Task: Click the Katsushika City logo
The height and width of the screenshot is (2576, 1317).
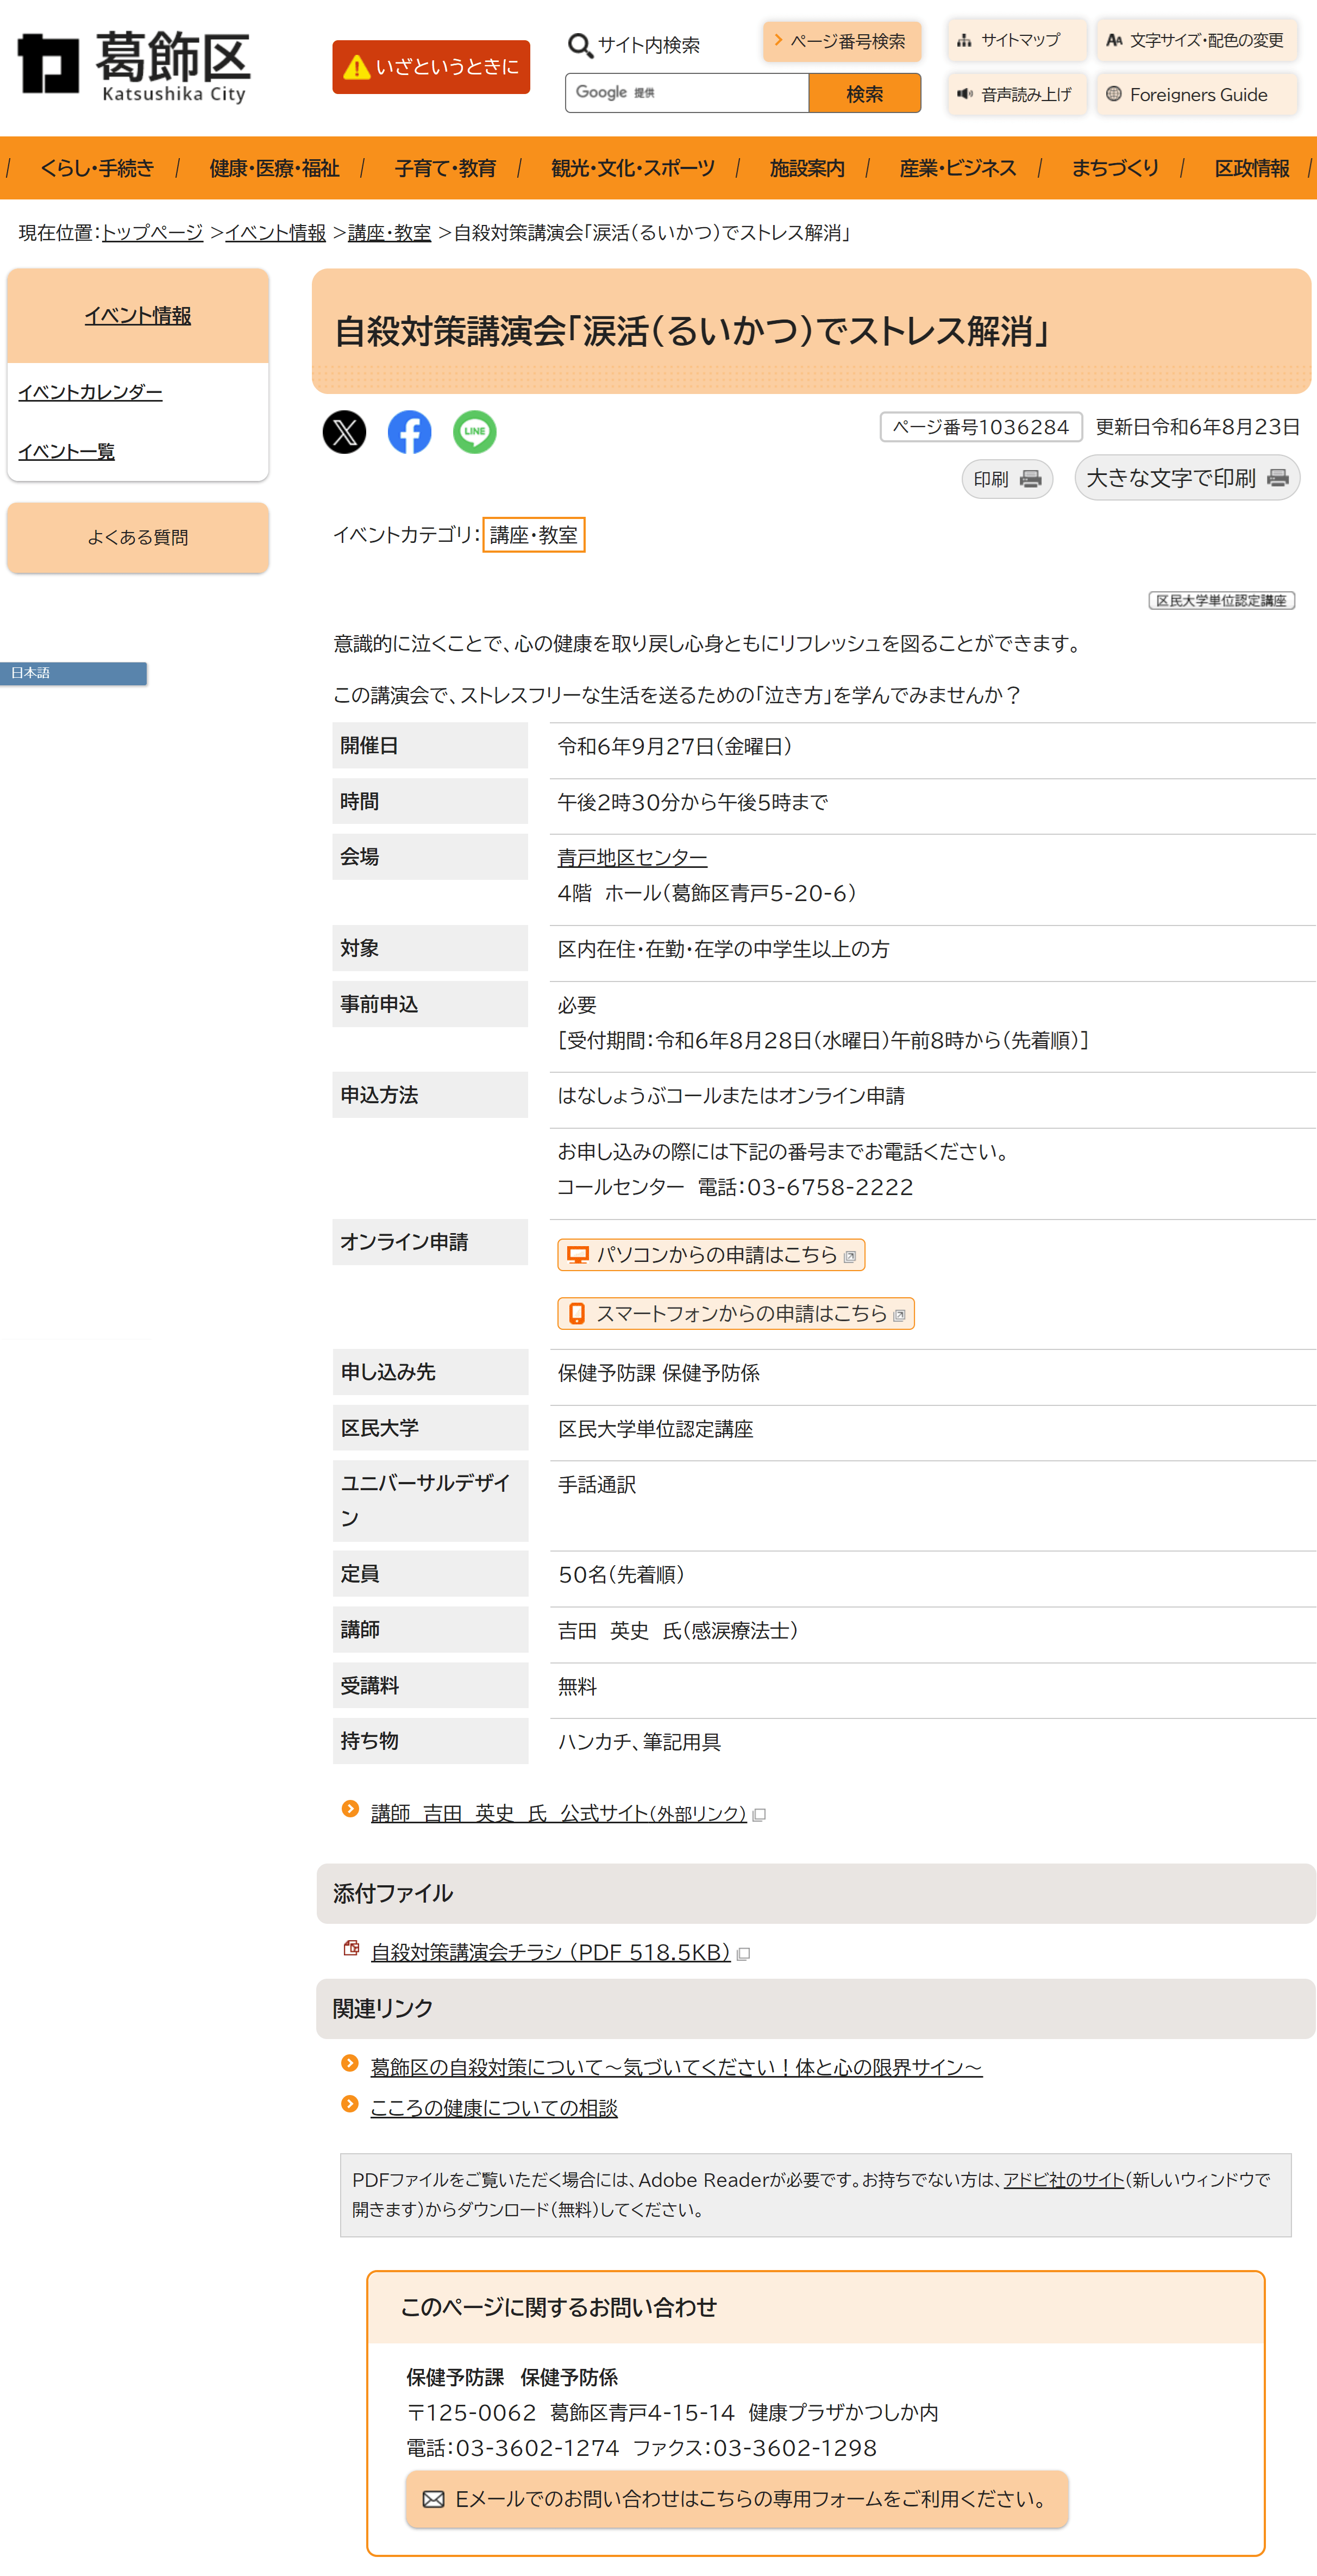Action: [x=134, y=66]
